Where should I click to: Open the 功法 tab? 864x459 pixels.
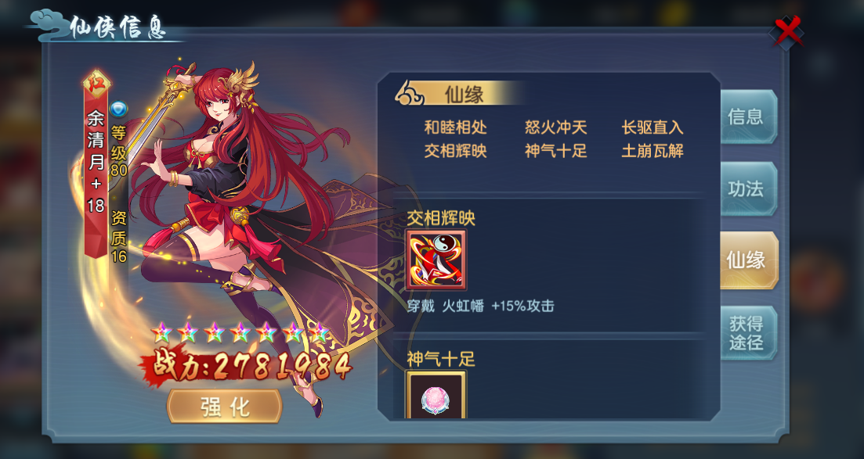click(748, 188)
